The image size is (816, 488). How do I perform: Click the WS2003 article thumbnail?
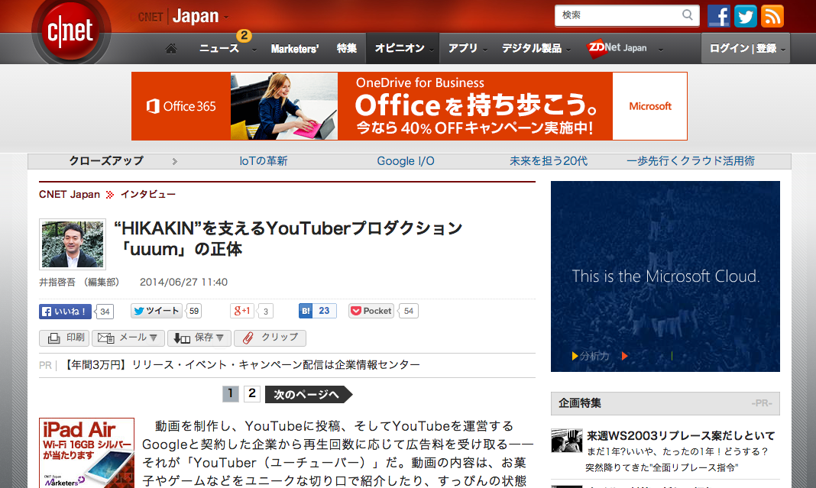point(567,441)
